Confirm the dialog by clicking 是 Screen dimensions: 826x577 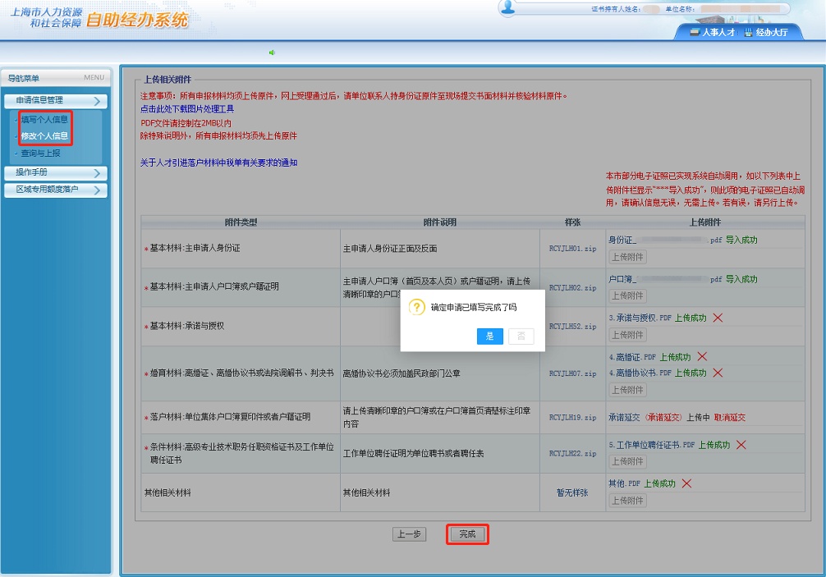489,336
